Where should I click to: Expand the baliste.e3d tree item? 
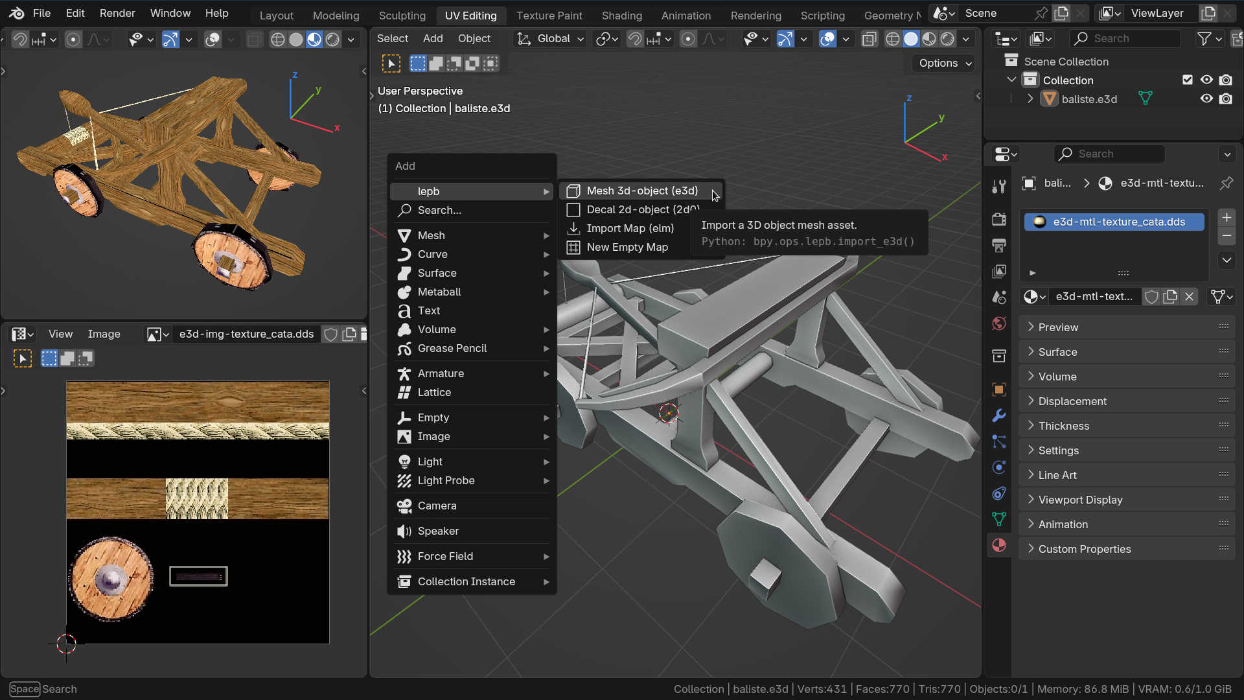[x=1030, y=99]
